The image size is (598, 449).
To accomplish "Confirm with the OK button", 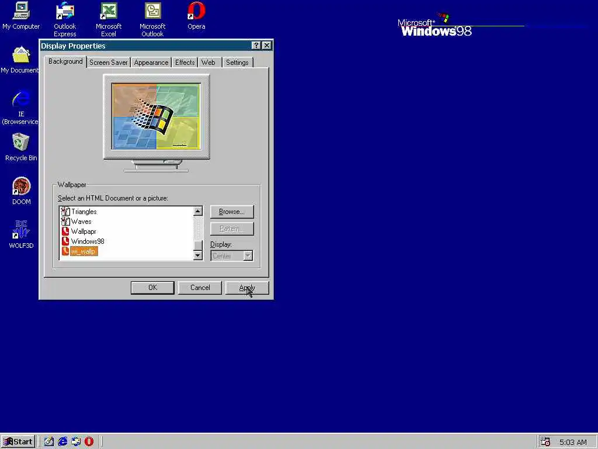I will [152, 288].
